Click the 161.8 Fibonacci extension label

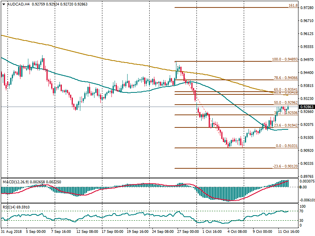point(293,6)
